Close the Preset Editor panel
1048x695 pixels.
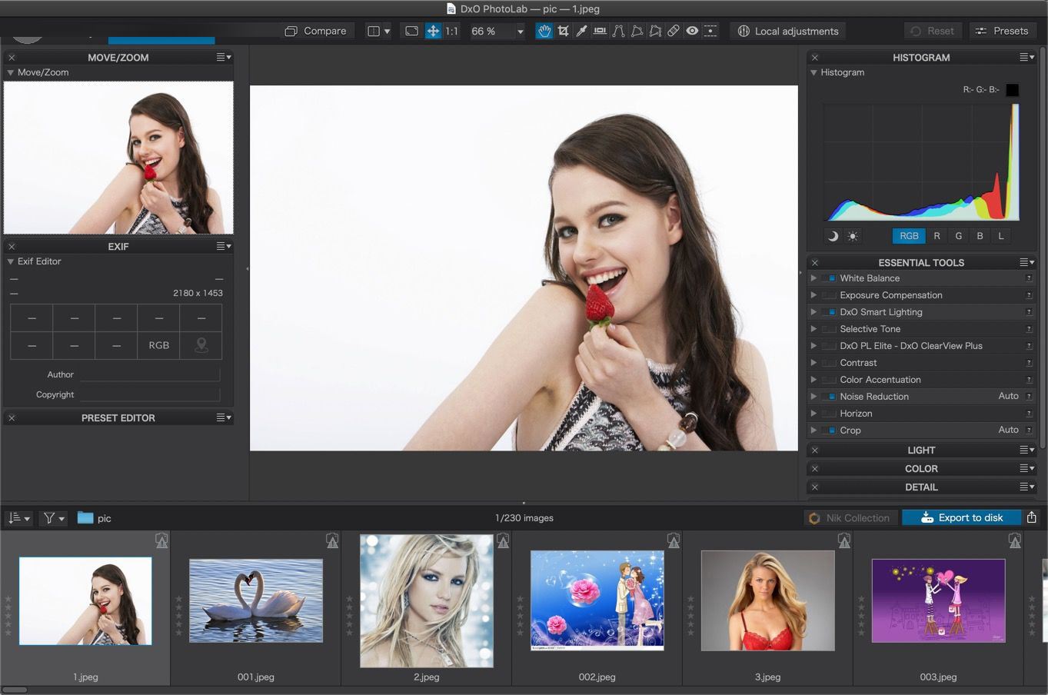(x=12, y=418)
